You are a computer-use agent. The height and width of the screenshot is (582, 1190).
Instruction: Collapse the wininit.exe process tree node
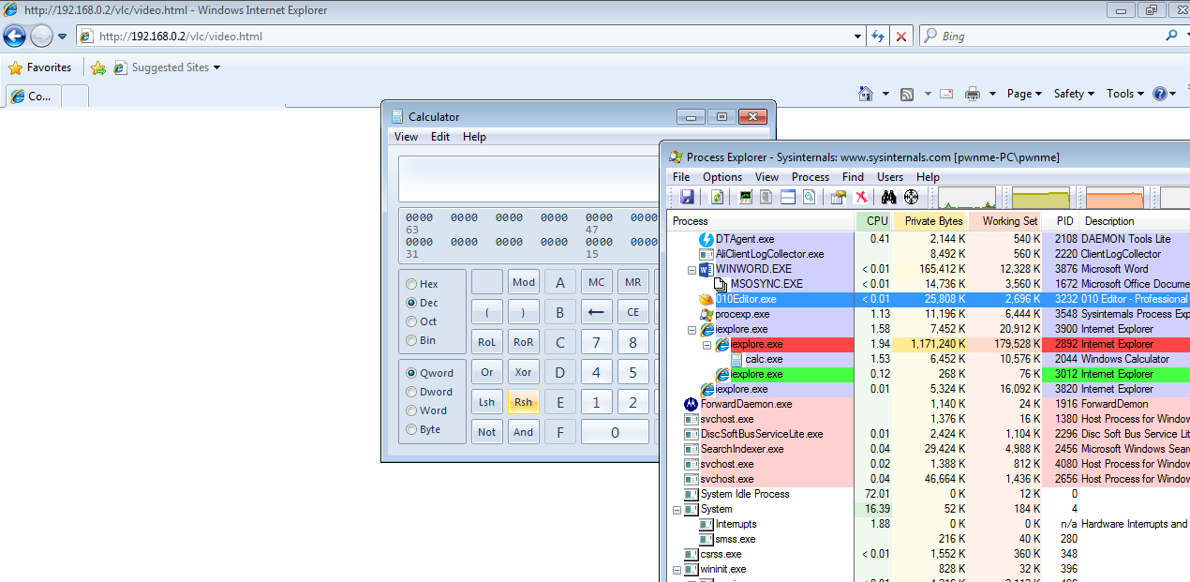point(677,569)
